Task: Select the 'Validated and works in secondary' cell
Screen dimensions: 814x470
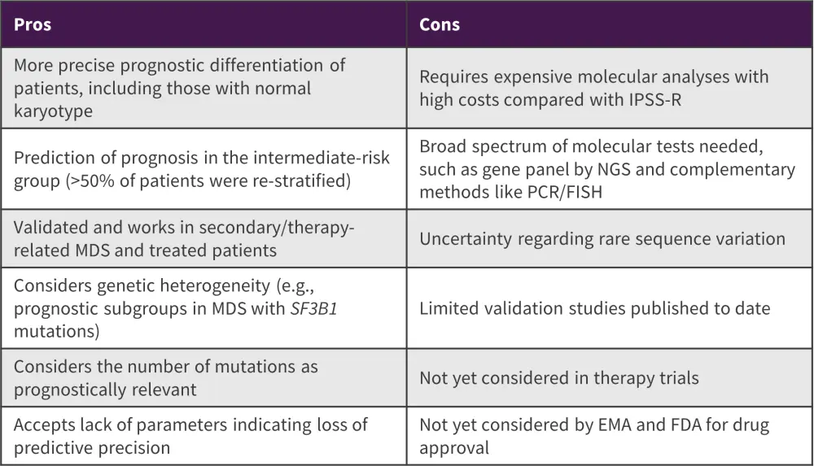Action: 203,239
